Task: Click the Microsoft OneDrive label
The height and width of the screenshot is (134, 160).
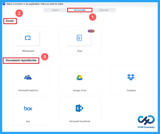Action: click(x=28, y=90)
